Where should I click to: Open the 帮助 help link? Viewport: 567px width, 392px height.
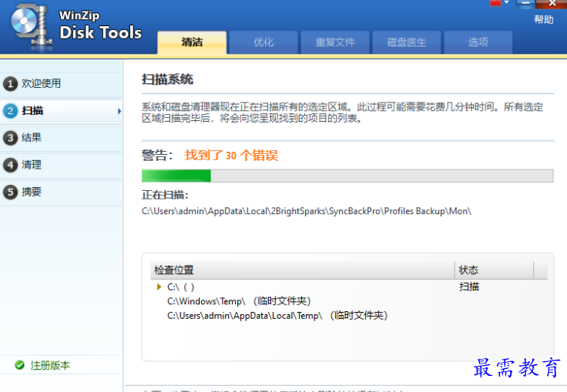click(x=543, y=19)
